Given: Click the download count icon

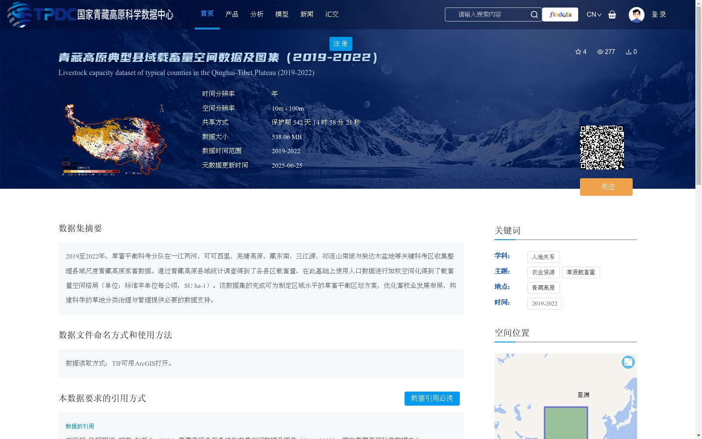Looking at the screenshot, I should click(x=628, y=52).
